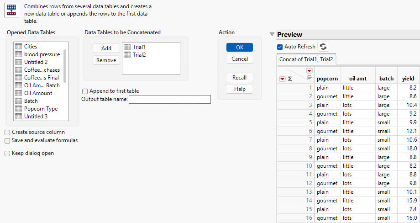Enable Create source column
The width and height of the screenshot is (420, 223).
tap(7, 132)
